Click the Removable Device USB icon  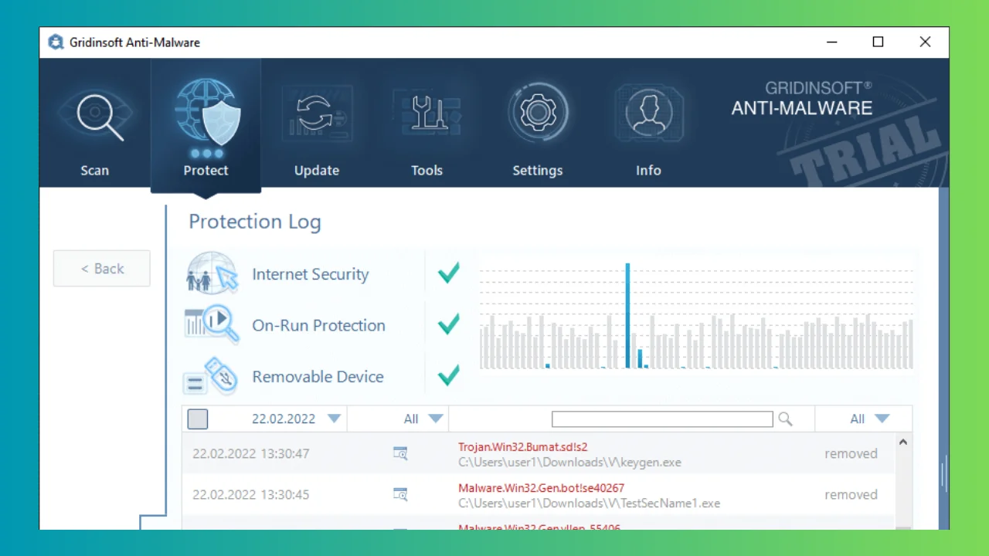click(x=210, y=377)
